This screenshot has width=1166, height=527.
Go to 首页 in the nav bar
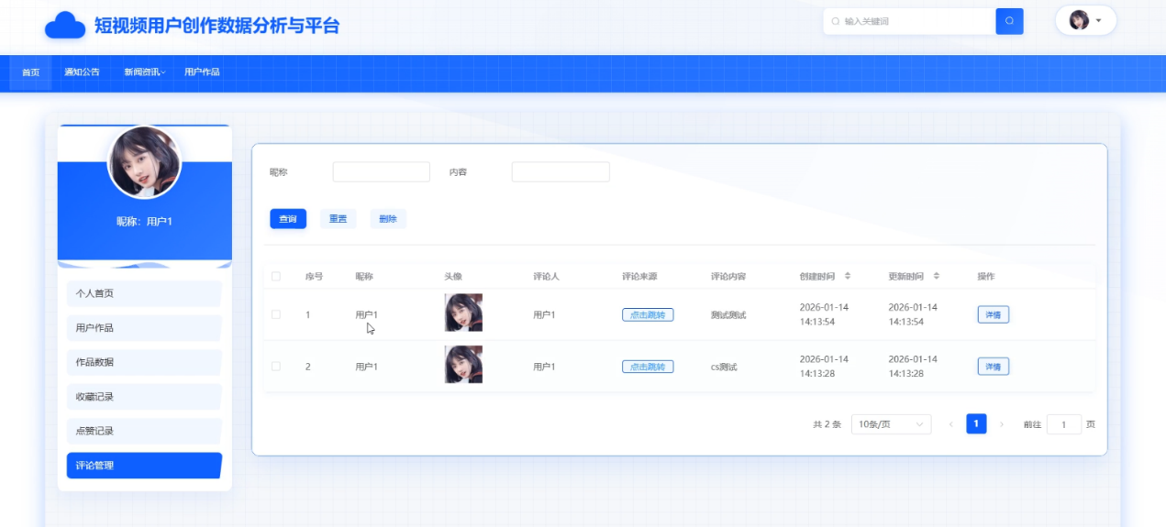pos(31,72)
